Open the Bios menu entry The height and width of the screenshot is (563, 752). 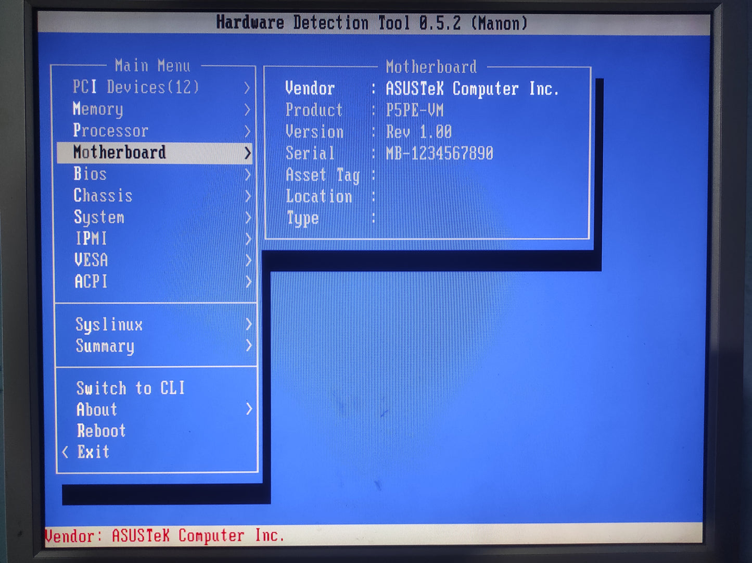(x=90, y=174)
